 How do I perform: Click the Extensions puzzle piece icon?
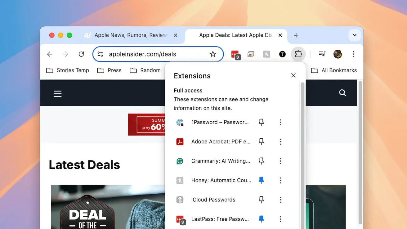point(298,54)
